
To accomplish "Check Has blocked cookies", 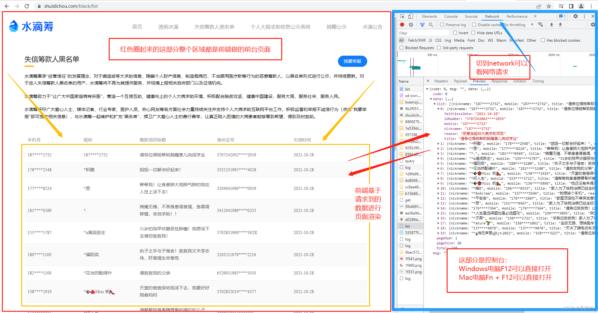I will tap(543, 40).
